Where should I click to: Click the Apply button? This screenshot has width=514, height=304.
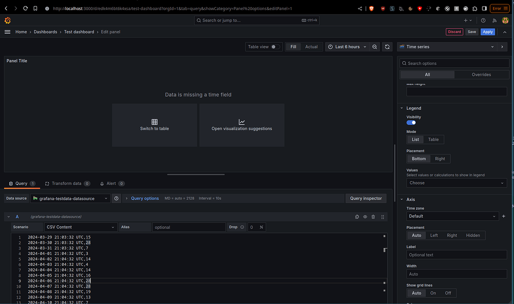coord(487,32)
